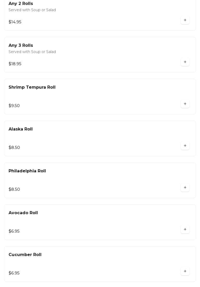Click Served with Soup or Salad under Any 3 Rolls
200x287 pixels.
[32, 52]
